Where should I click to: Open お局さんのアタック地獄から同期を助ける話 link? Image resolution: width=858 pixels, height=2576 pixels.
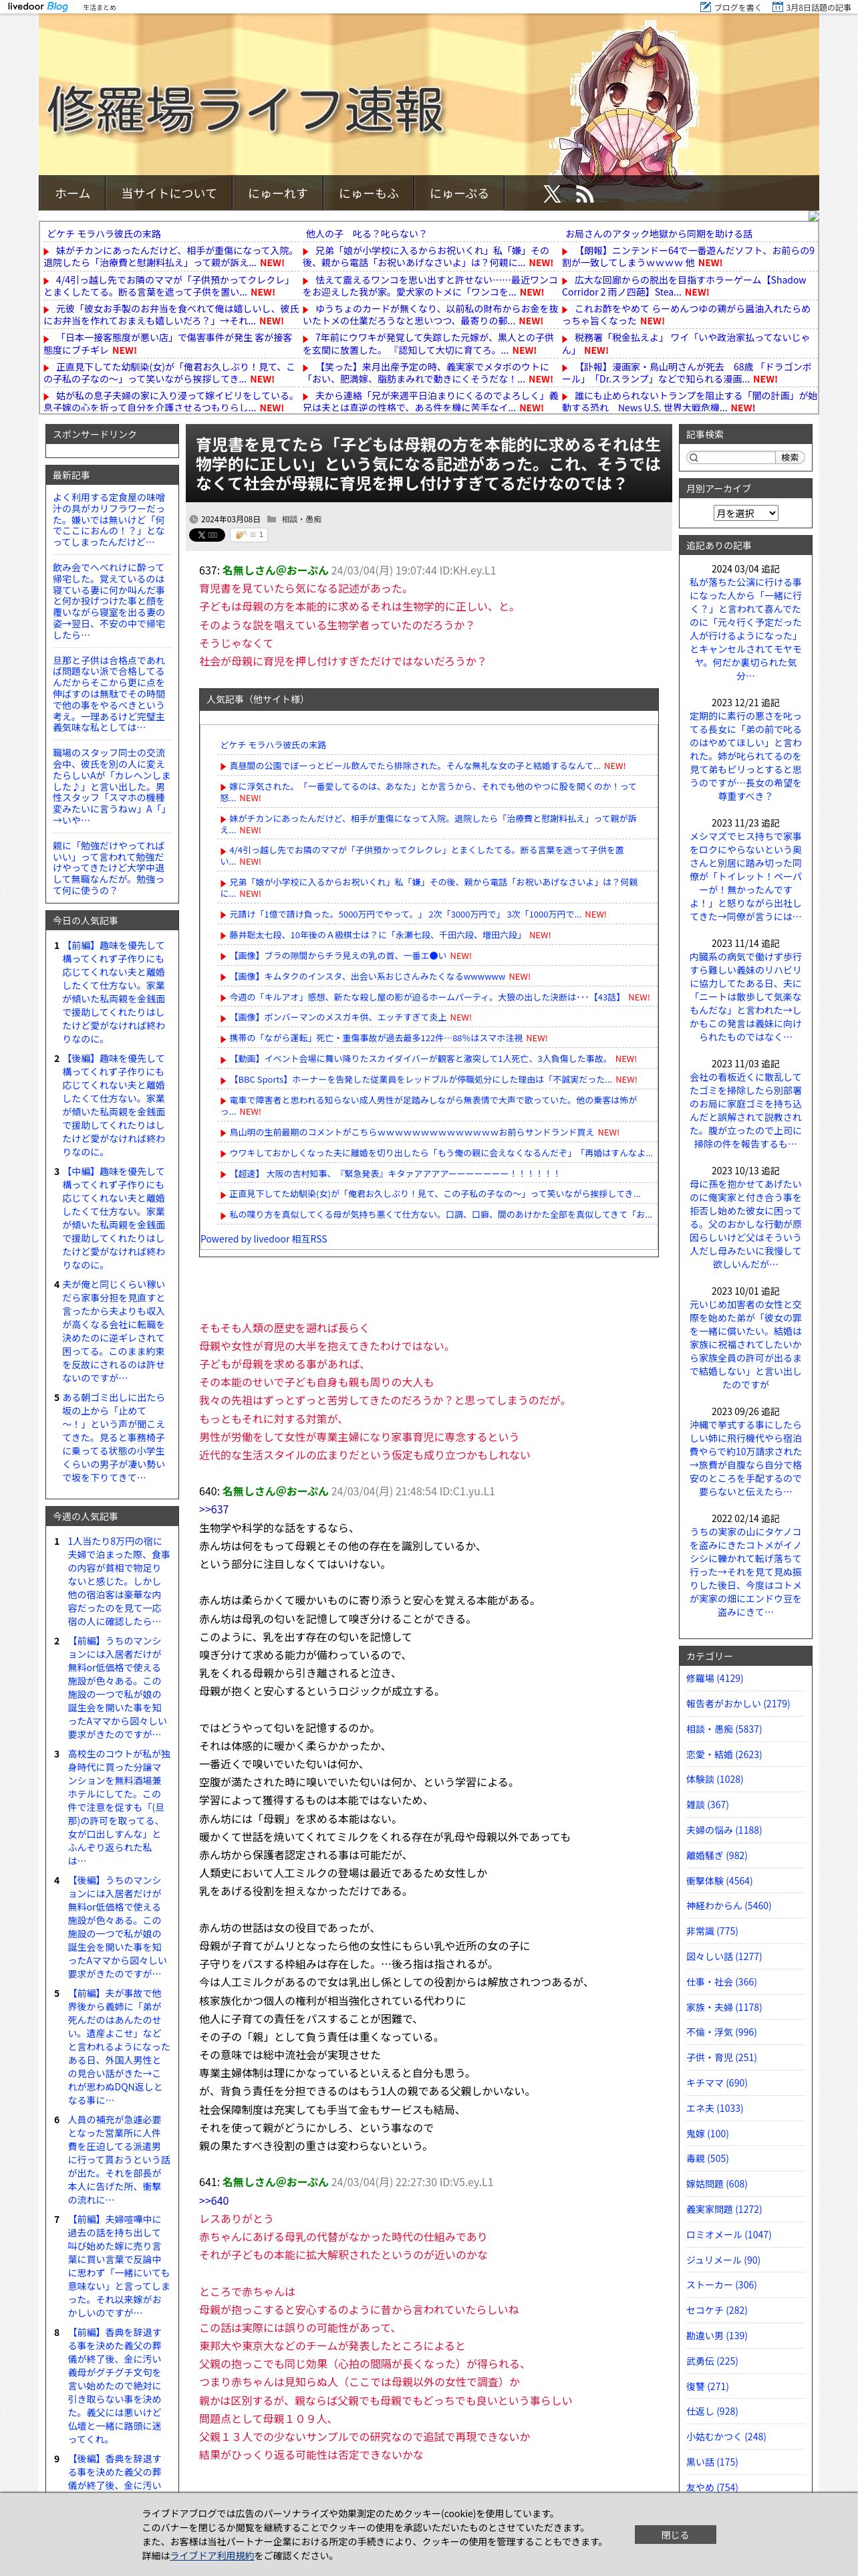658,233
